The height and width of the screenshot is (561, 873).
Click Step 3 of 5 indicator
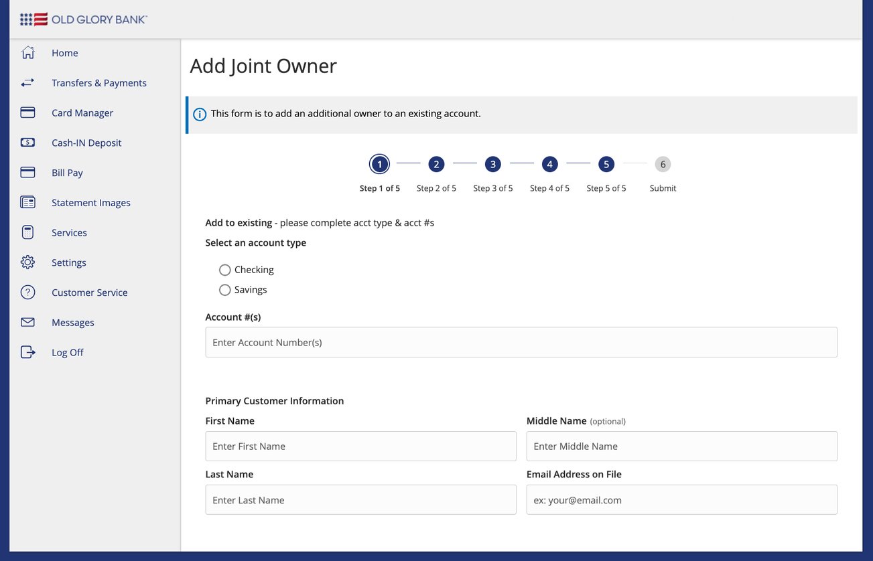(492, 164)
